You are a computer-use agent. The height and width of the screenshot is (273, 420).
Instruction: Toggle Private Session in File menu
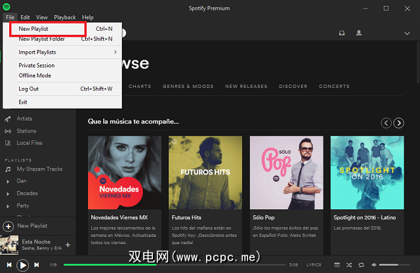[62, 66]
